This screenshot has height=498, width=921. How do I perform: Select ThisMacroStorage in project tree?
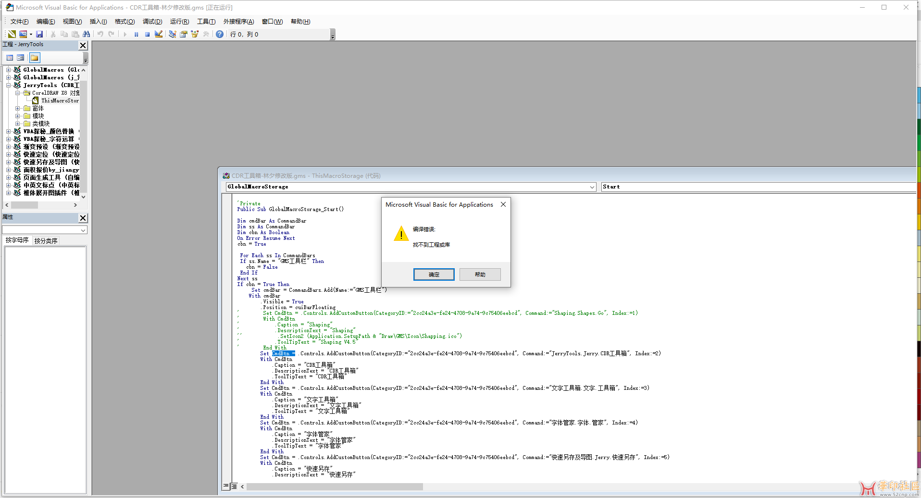(x=60, y=100)
